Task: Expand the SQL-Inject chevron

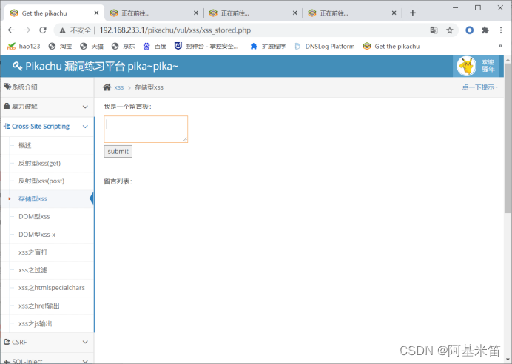Action: point(85,361)
